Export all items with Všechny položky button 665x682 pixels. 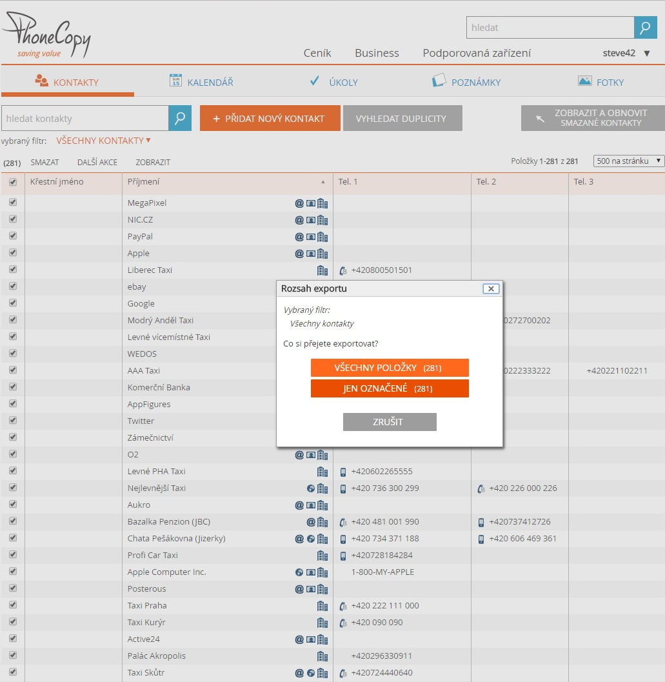coord(390,368)
